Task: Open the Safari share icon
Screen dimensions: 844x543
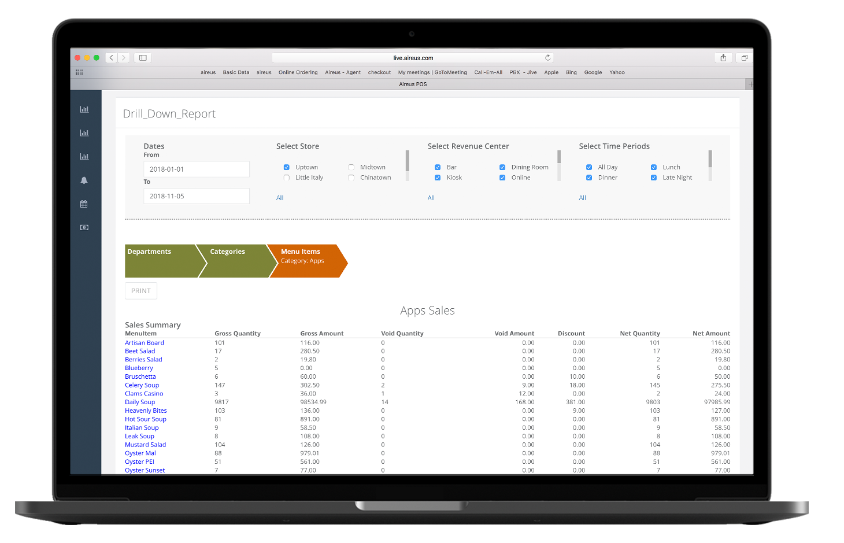Action: pyautogui.click(x=723, y=58)
